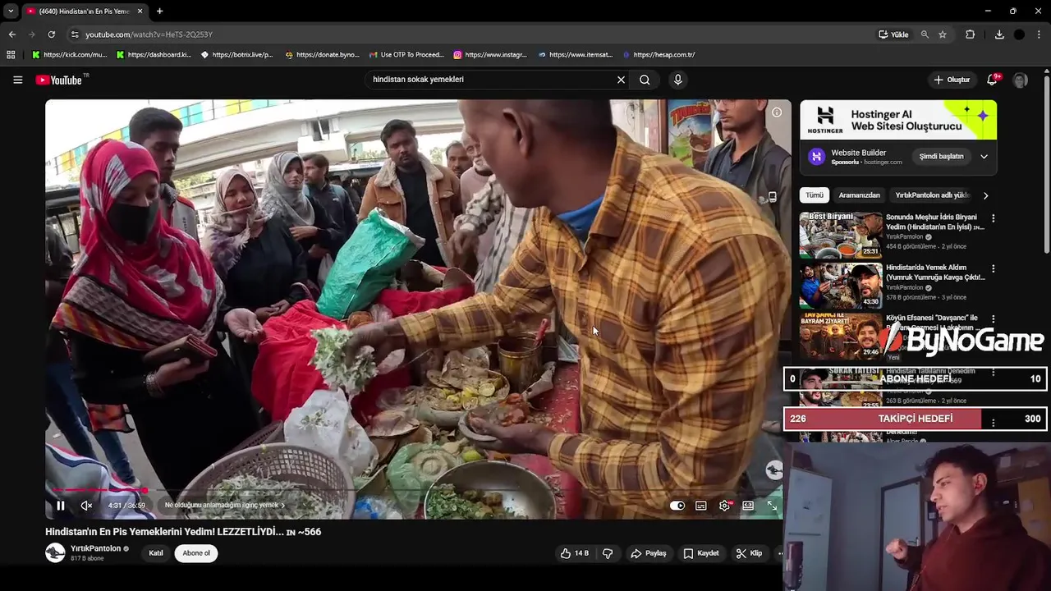Viewport: 1051px width, 591px height.
Task: Click the Katıl join button
Action: coord(156,553)
